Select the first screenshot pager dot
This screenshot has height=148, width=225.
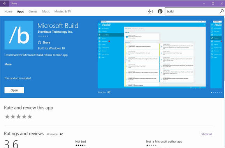point(211,92)
